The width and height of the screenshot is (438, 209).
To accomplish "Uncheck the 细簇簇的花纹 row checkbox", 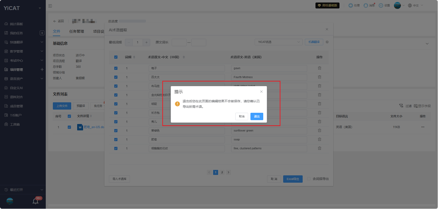I will click(x=116, y=148).
